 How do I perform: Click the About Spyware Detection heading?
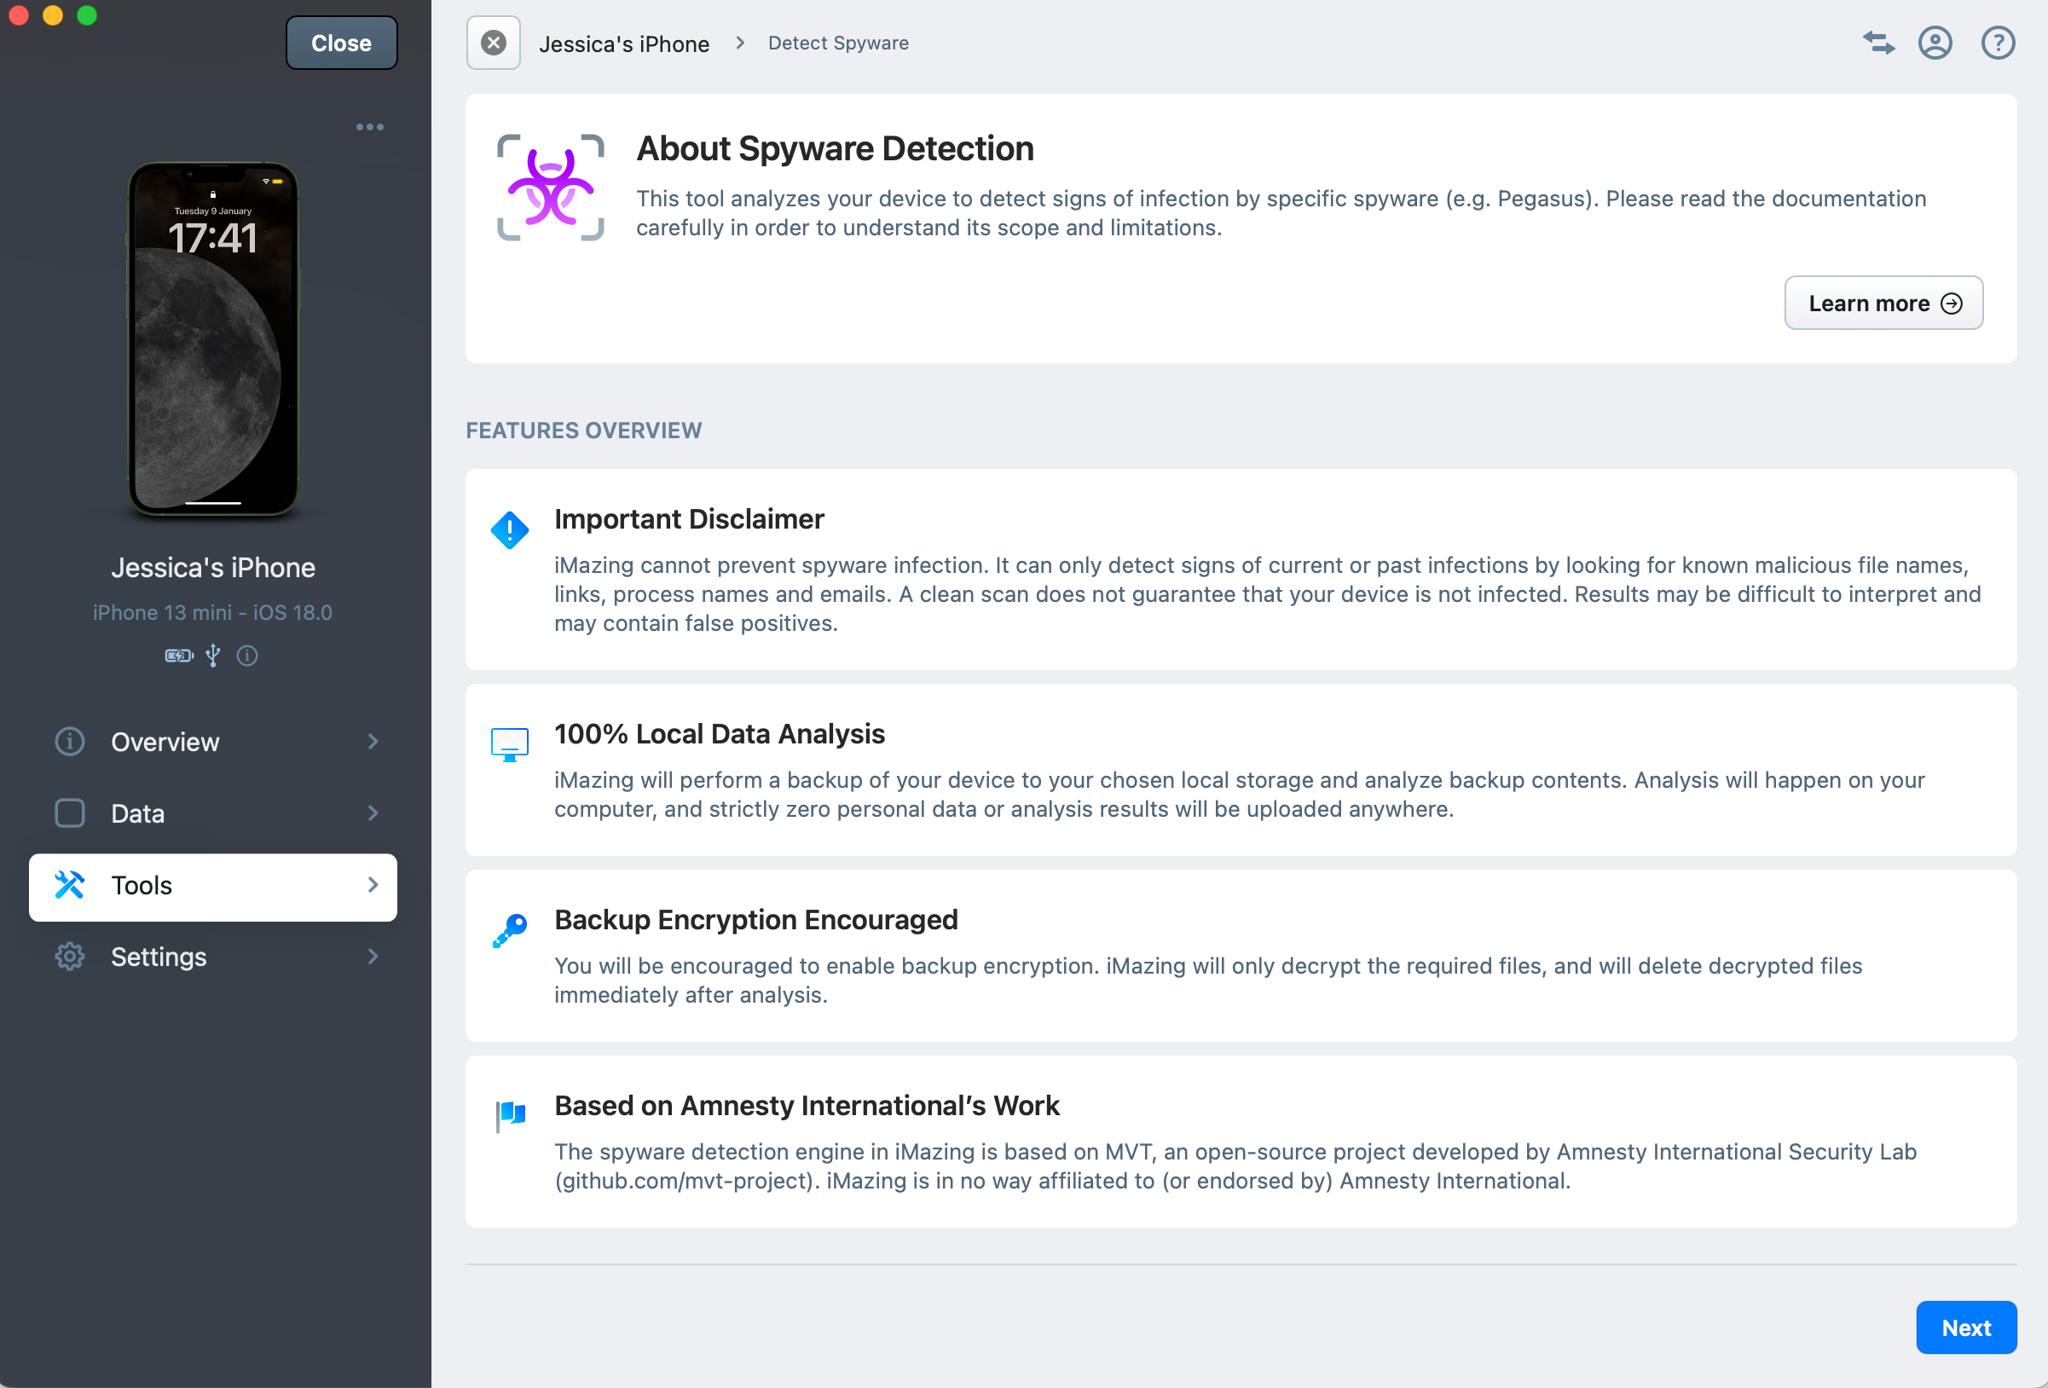836,148
